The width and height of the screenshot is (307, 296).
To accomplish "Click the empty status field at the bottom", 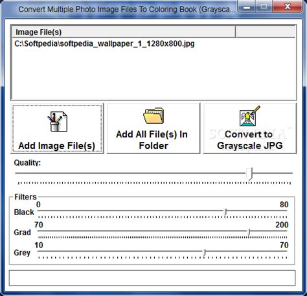I will (152, 278).
